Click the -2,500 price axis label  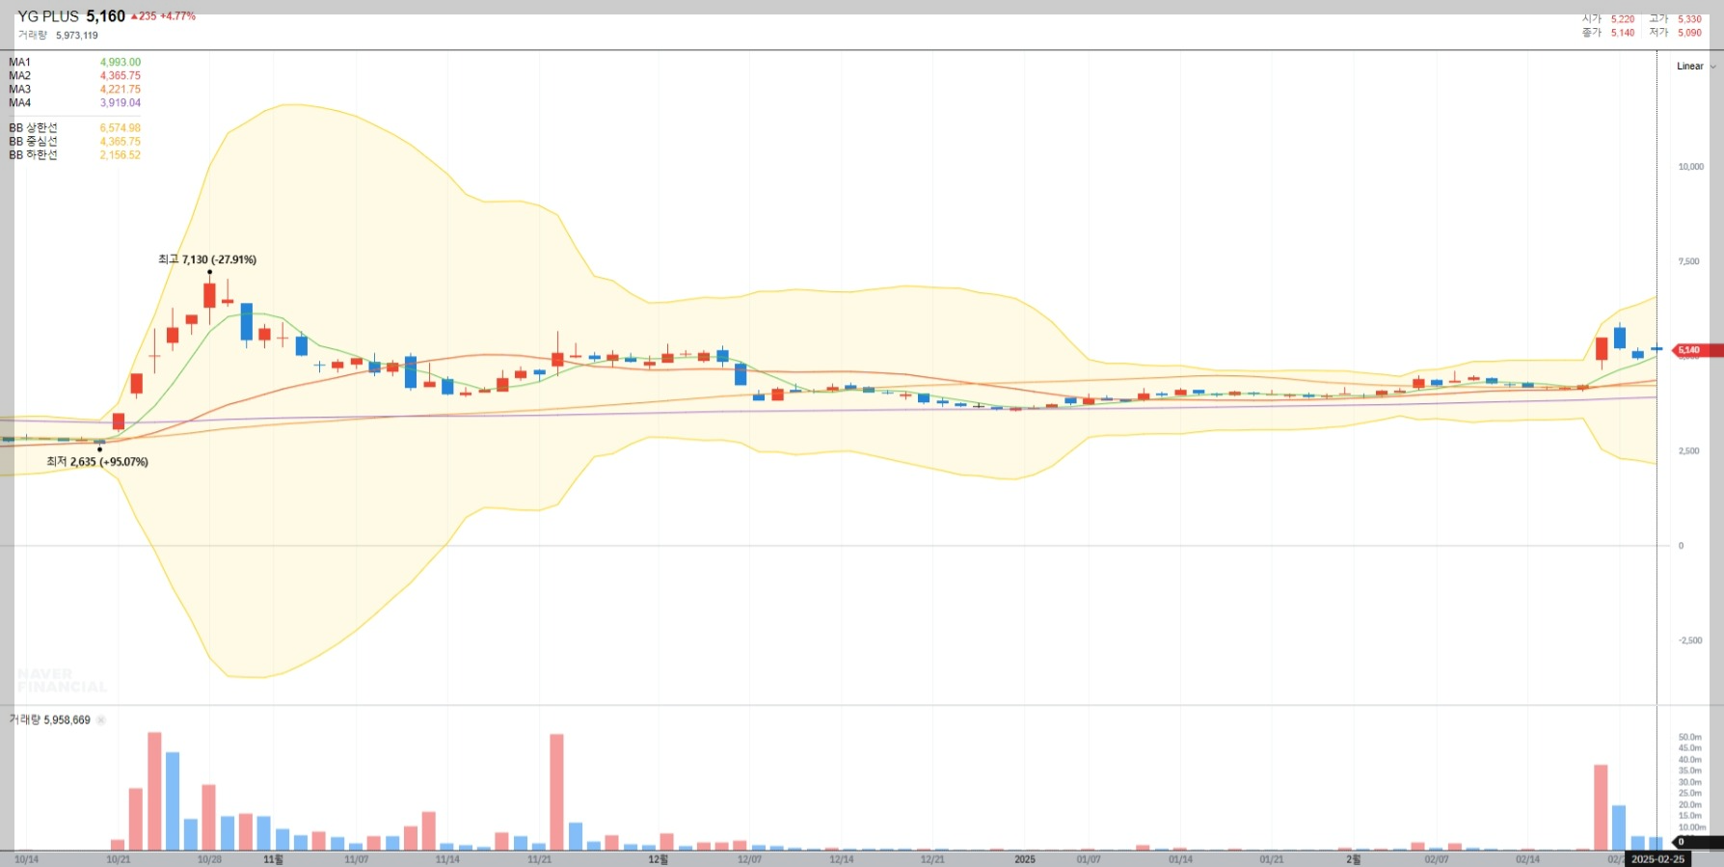[1690, 640]
